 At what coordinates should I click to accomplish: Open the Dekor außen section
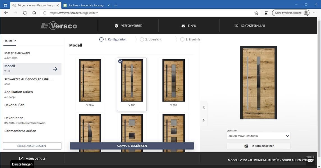(x=32, y=105)
